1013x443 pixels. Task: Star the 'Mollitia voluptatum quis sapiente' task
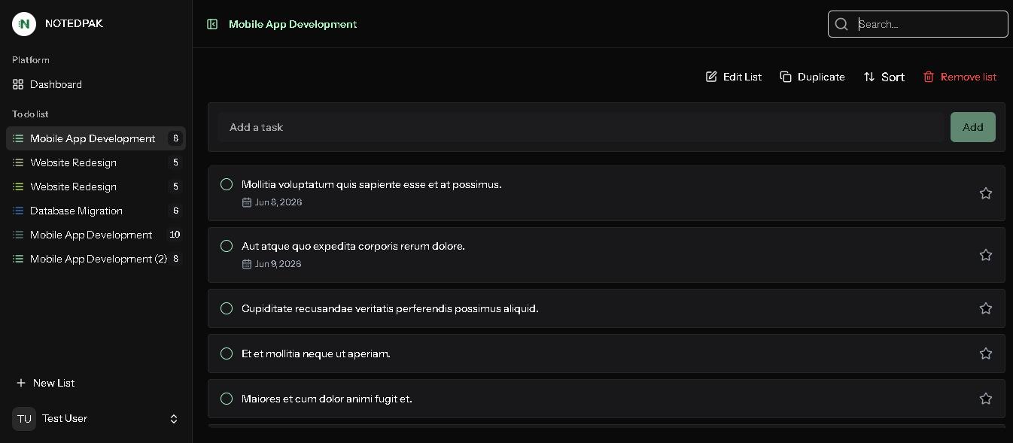tap(986, 193)
